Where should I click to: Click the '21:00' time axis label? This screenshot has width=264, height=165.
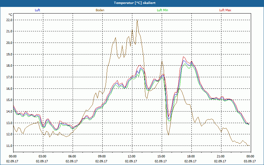(x=221, y=156)
